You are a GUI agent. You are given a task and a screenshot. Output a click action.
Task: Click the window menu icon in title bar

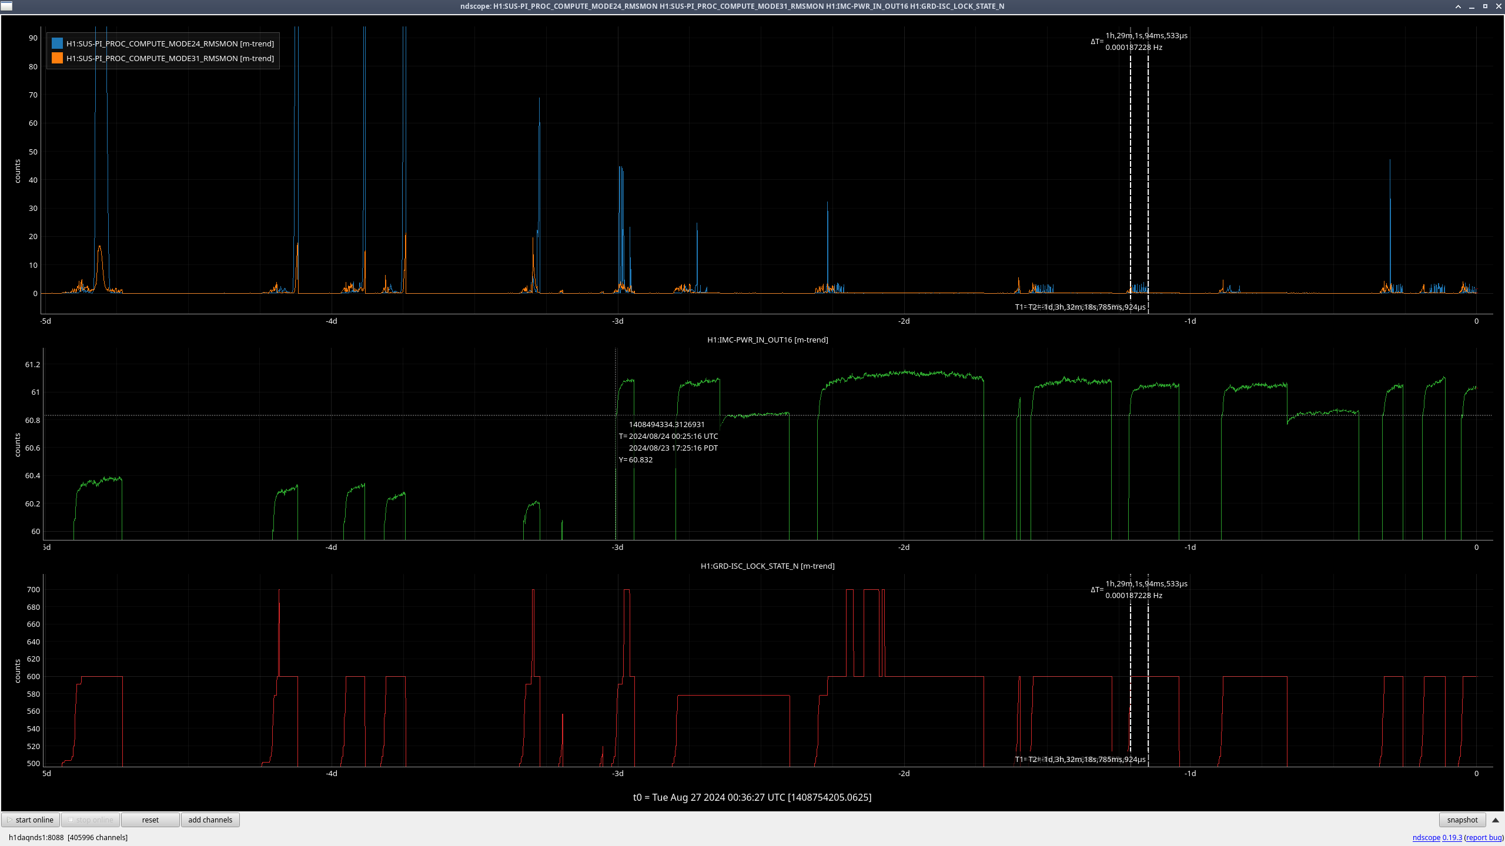tap(6, 6)
